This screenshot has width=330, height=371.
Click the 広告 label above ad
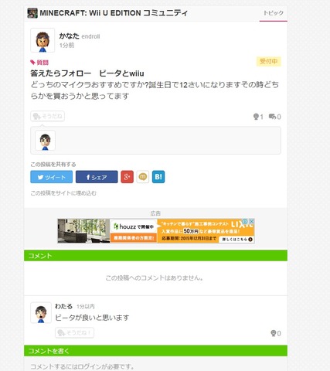pos(155,213)
